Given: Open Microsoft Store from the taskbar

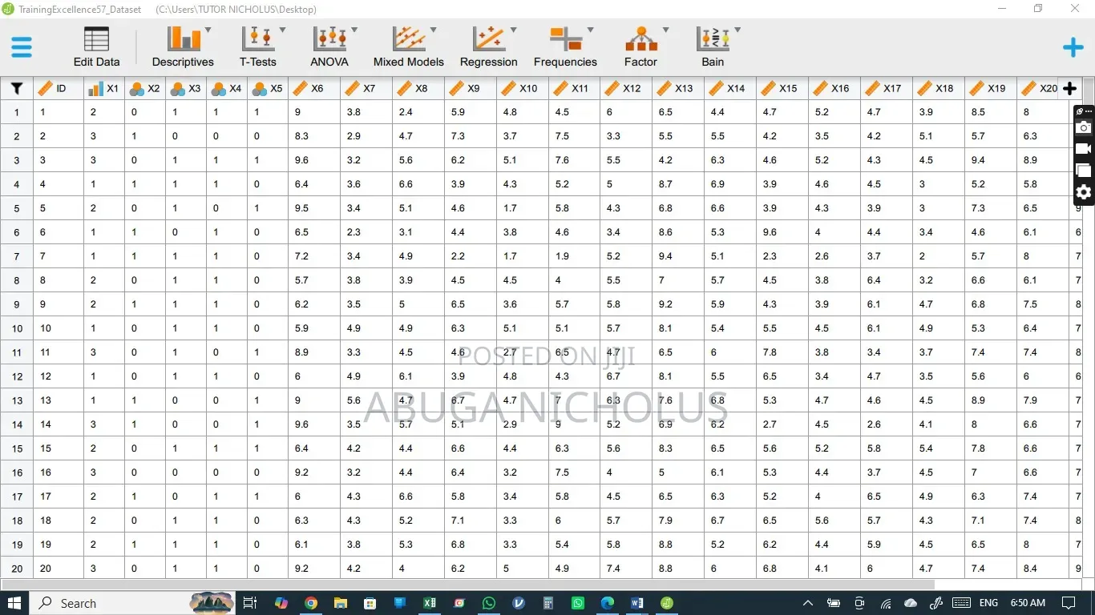Looking at the screenshot, I should [370, 603].
